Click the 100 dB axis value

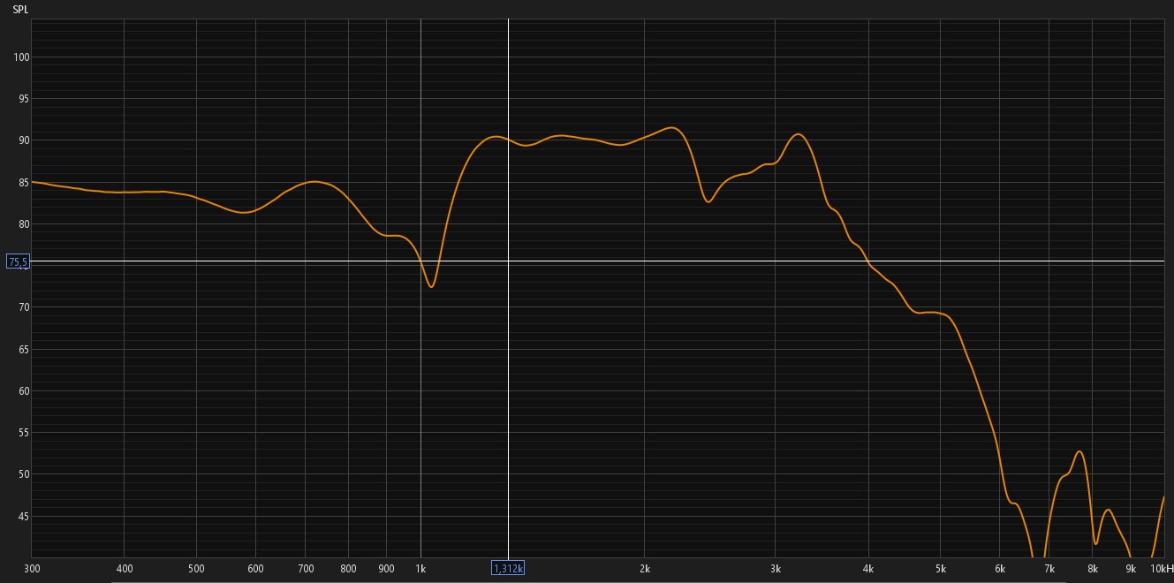22,57
